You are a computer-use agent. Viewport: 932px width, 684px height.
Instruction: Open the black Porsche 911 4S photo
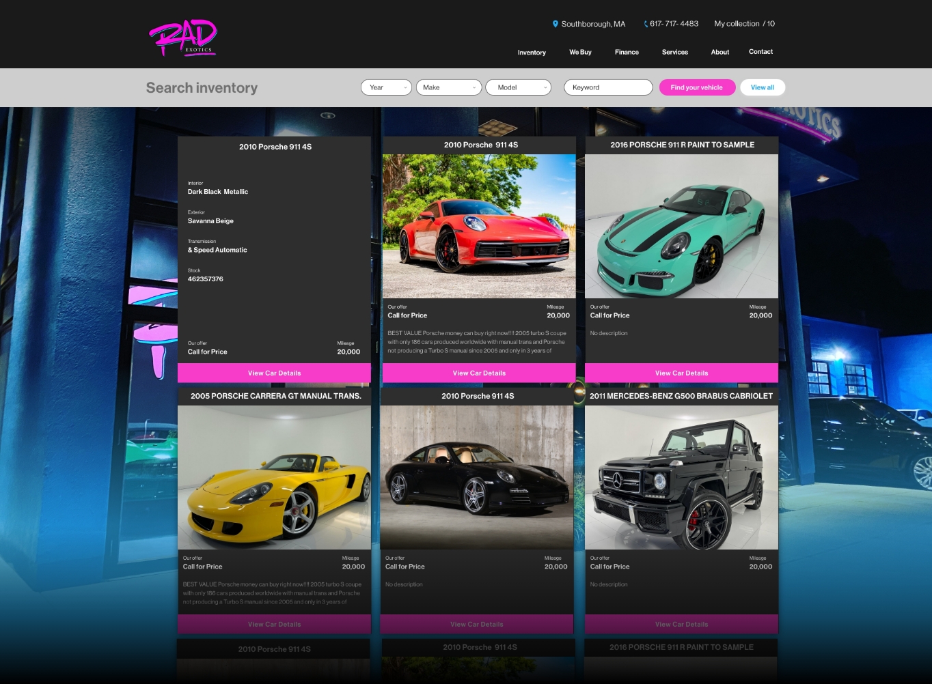476,477
